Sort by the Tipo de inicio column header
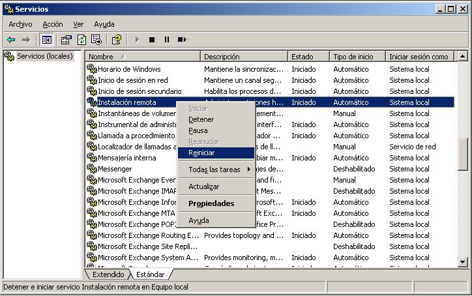 tap(357, 57)
